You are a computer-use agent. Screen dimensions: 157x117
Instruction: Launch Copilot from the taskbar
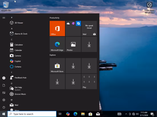tap(68, 114)
